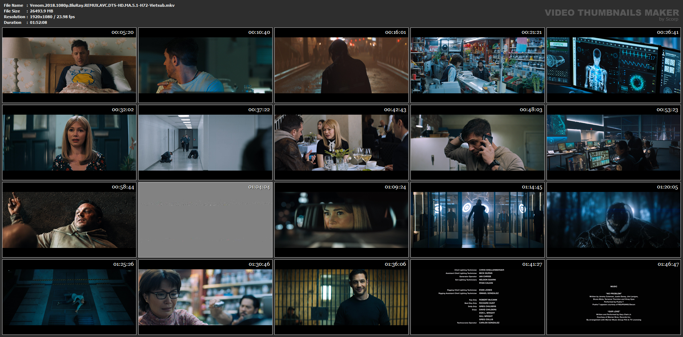Select the prison bars frame at 01:36:06
Screen dimensions: 683x337
[341, 297]
